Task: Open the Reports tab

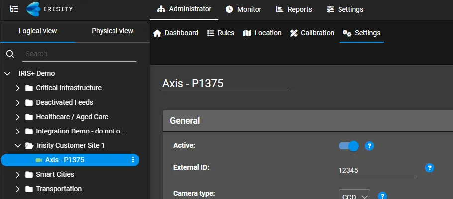Action: pos(294,9)
